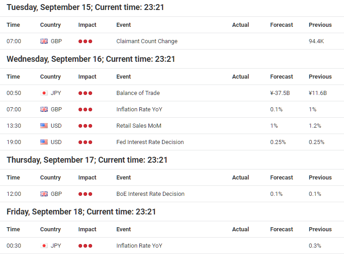Open the Claimant Count Change event

(x=147, y=41)
